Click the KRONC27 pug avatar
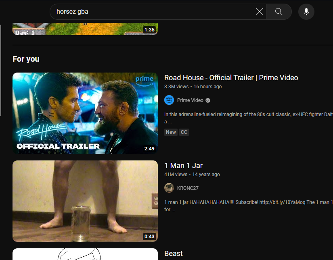Screen dimensions: 333x260 169,188
